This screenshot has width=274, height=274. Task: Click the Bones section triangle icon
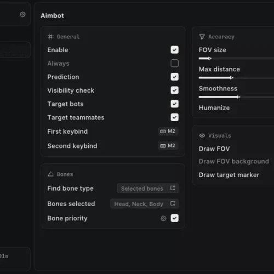(x=50, y=174)
